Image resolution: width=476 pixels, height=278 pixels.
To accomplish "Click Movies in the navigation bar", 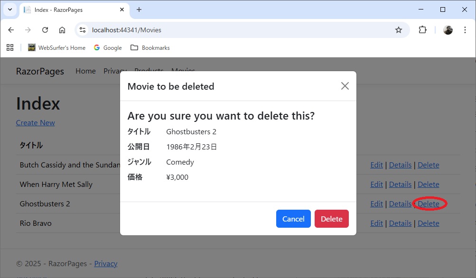I will (183, 71).
